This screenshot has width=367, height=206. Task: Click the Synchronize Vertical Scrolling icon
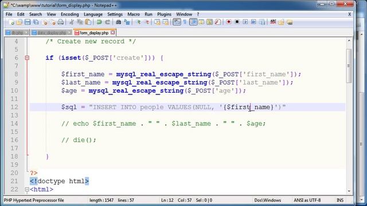coord(158,22)
